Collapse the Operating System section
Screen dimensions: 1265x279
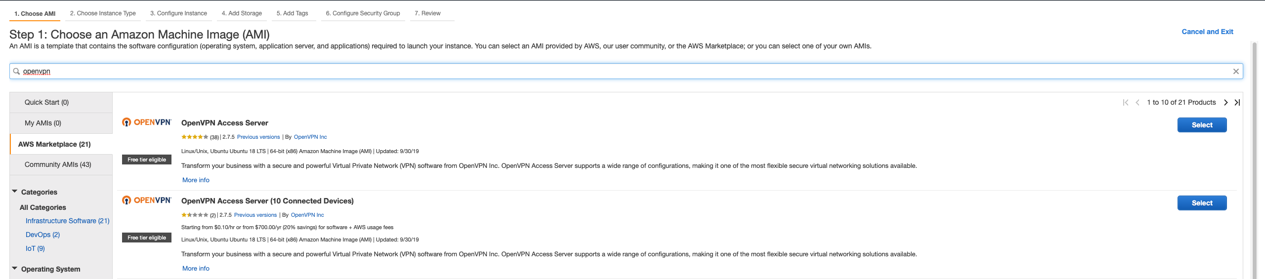click(x=15, y=268)
